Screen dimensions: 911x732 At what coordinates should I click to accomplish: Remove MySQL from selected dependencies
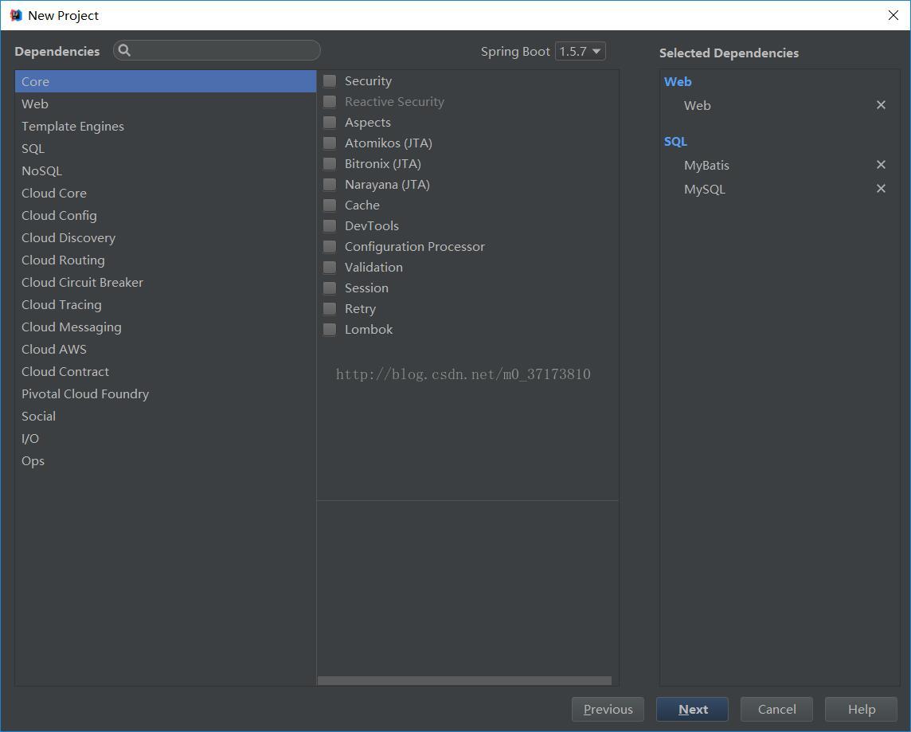pos(881,189)
